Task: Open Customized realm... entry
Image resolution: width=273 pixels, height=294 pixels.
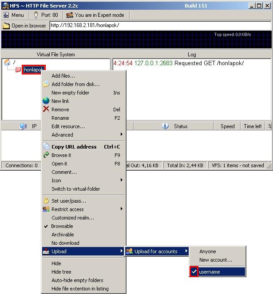Action: coord(83,218)
